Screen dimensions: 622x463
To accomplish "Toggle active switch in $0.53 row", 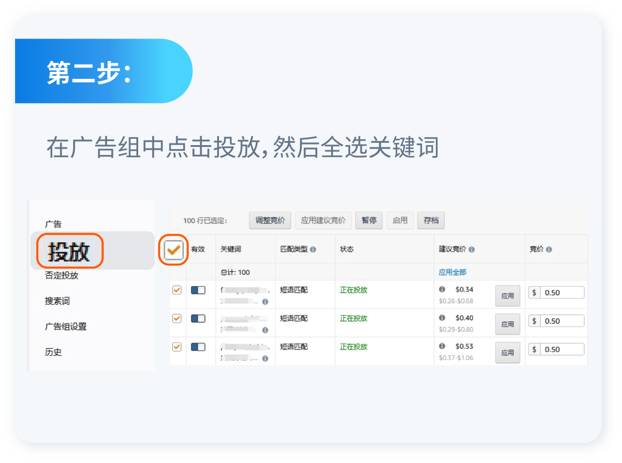I will coord(198,347).
